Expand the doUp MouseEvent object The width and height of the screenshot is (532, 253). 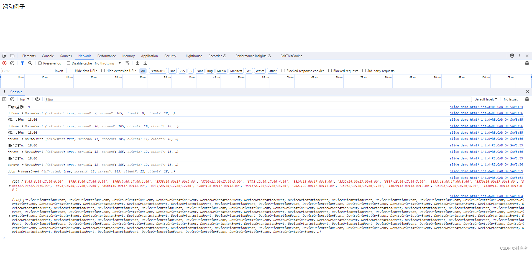pos(19,171)
